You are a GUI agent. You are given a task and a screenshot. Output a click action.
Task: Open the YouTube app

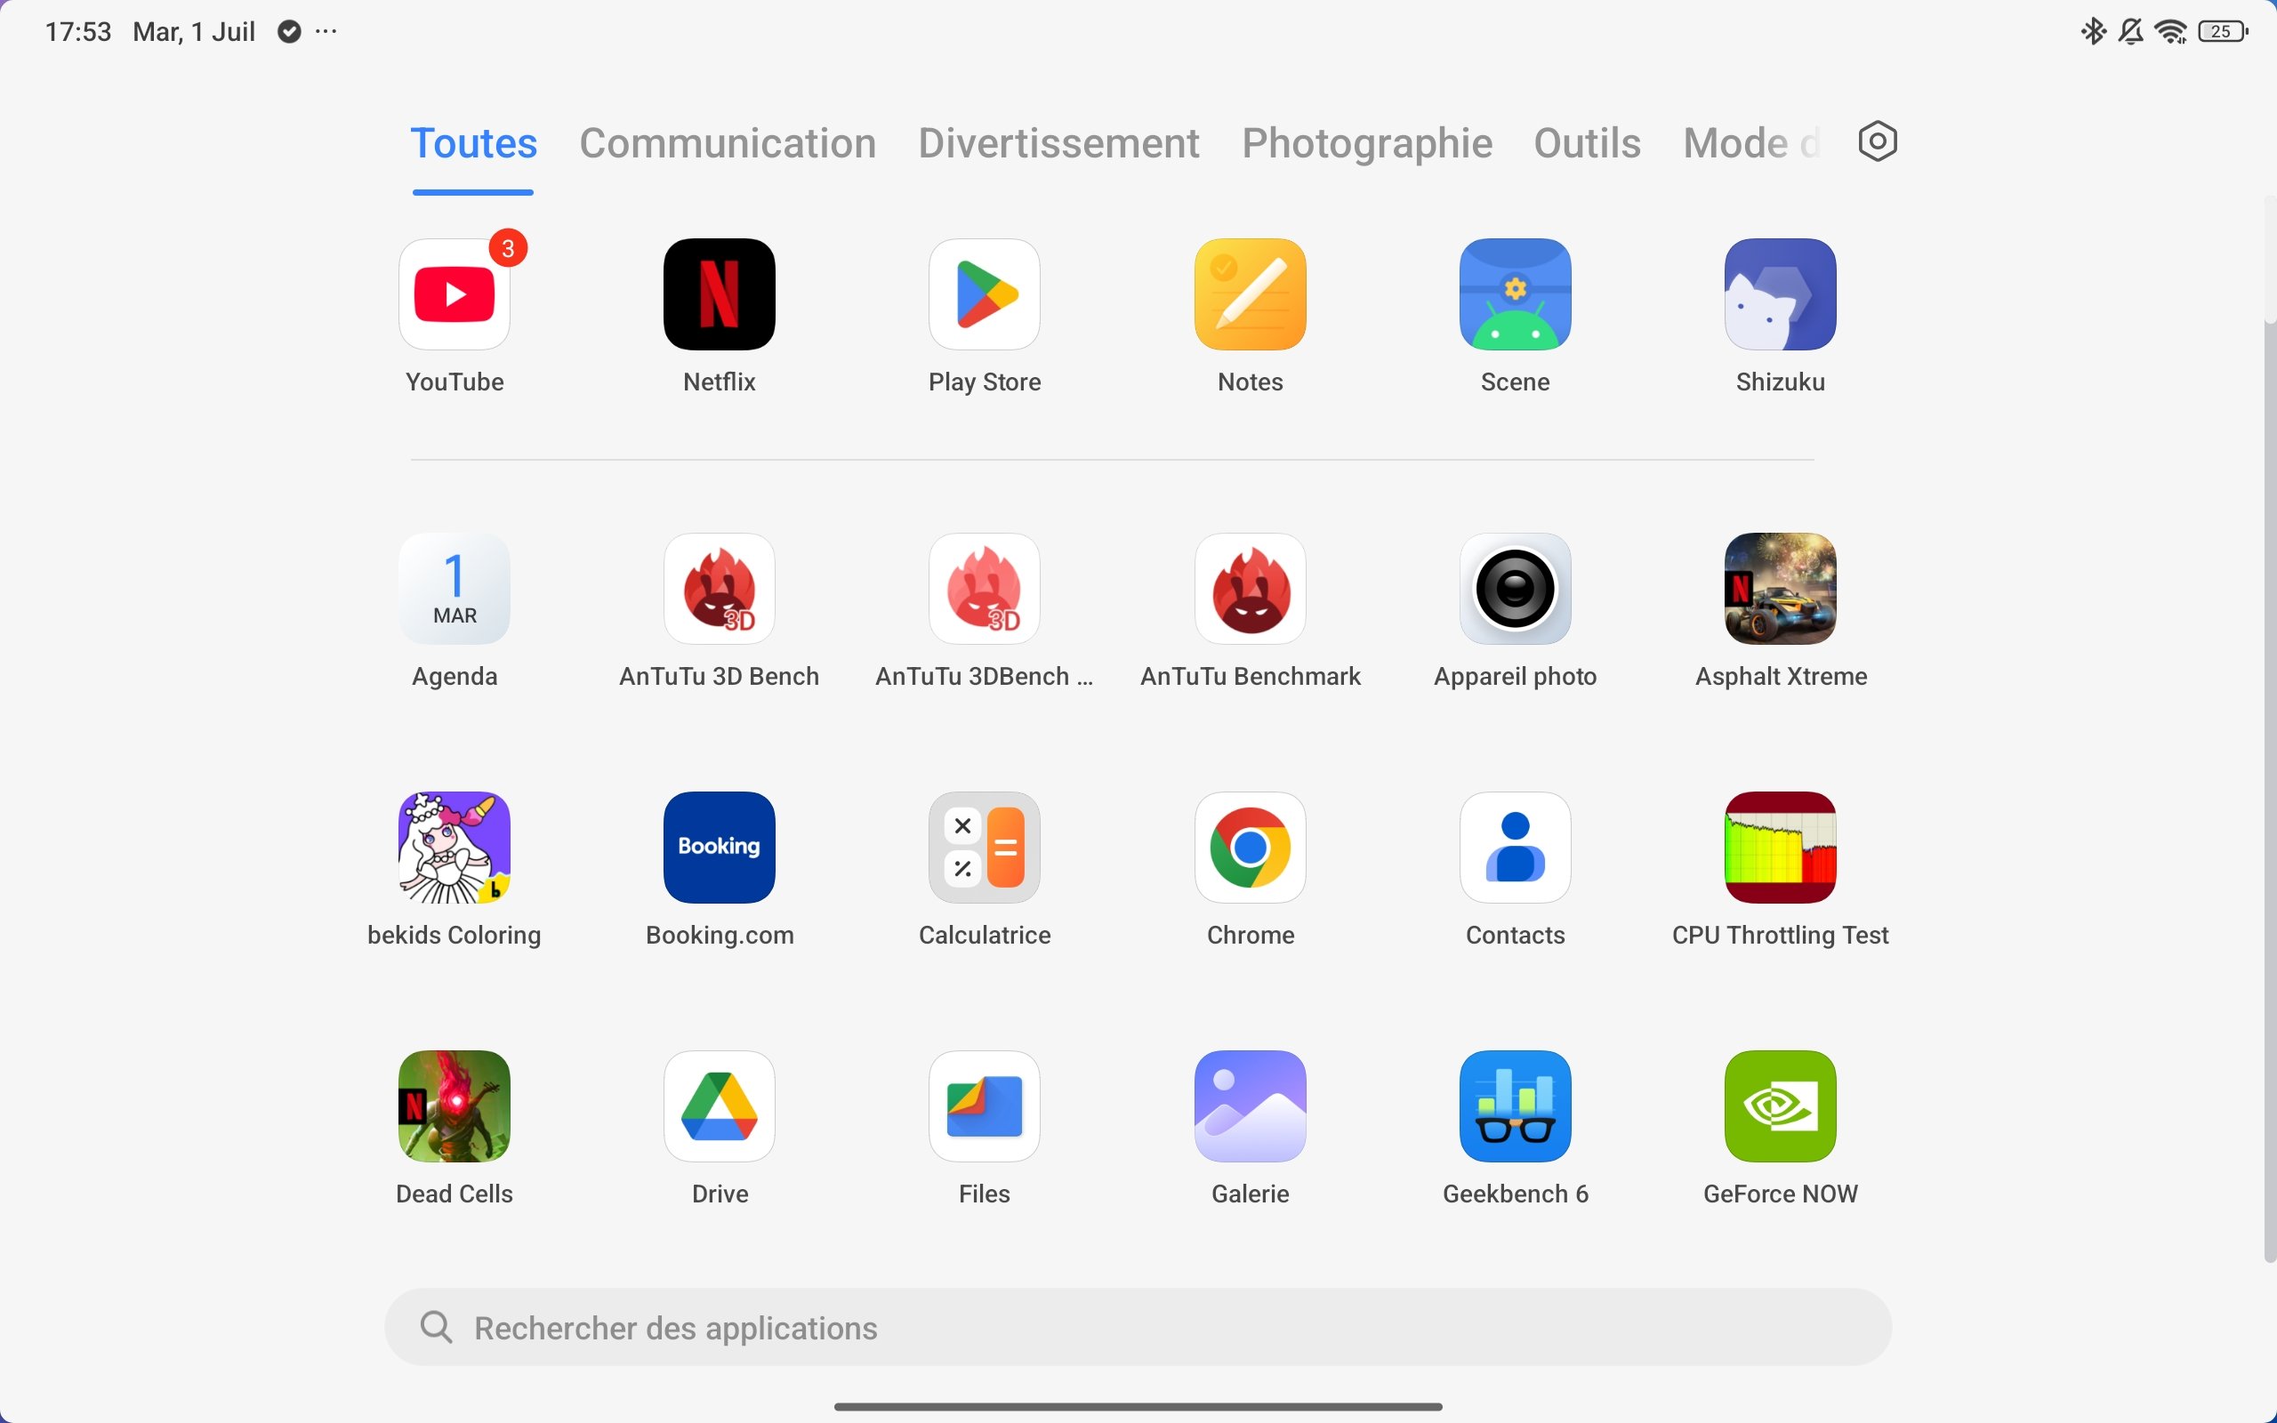(455, 294)
